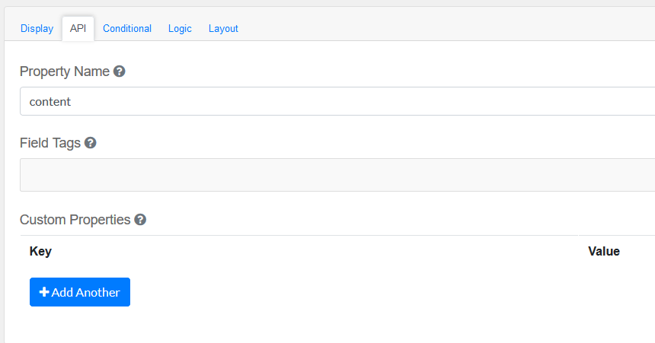Go to the Logic tab
The width and height of the screenshot is (655, 343).
click(180, 28)
